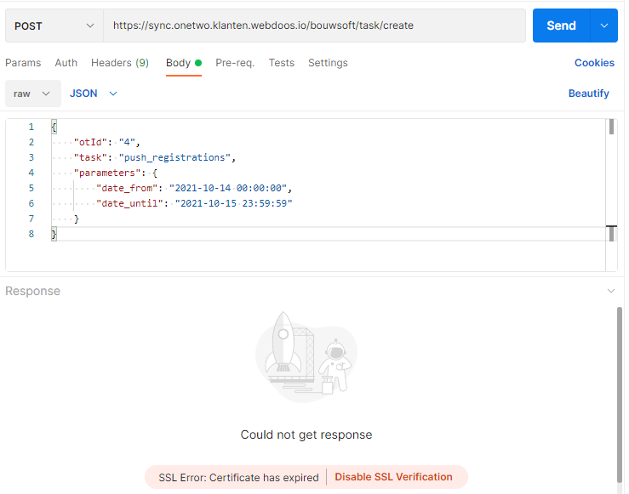Click the Cookies link
The height and width of the screenshot is (494, 629).
(594, 63)
